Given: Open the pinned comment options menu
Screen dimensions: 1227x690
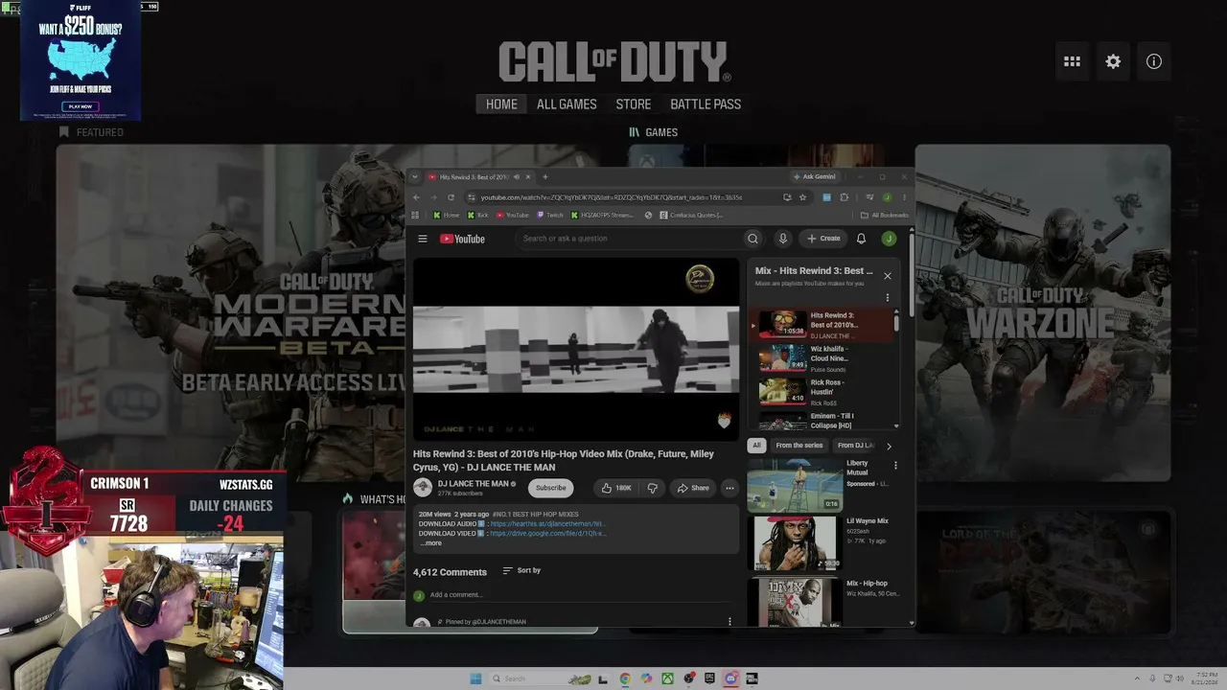Looking at the screenshot, I should [x=729, y=621].
